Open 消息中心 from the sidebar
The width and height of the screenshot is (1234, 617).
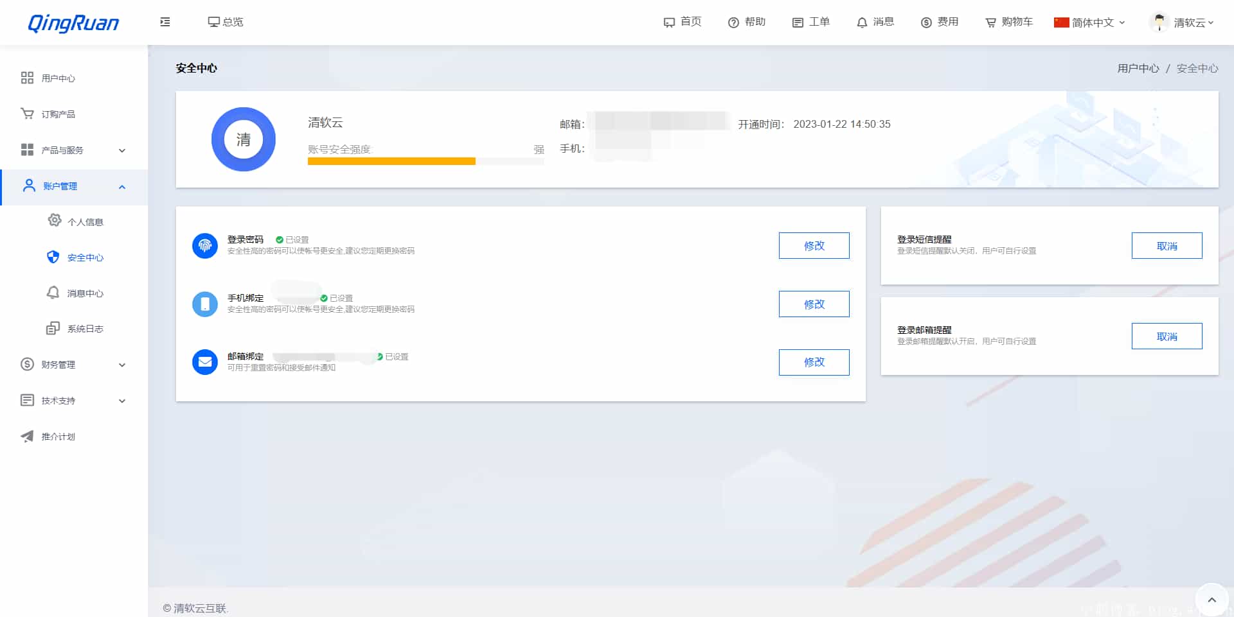point(85,293)
